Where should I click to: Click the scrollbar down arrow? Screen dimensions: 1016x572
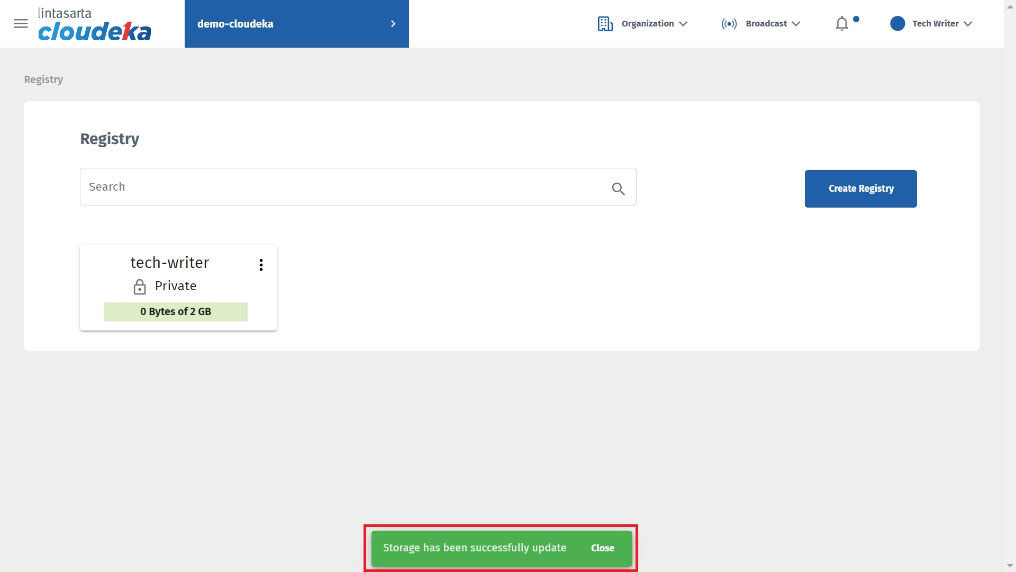pyautogui.click(x=1010, y=566)
